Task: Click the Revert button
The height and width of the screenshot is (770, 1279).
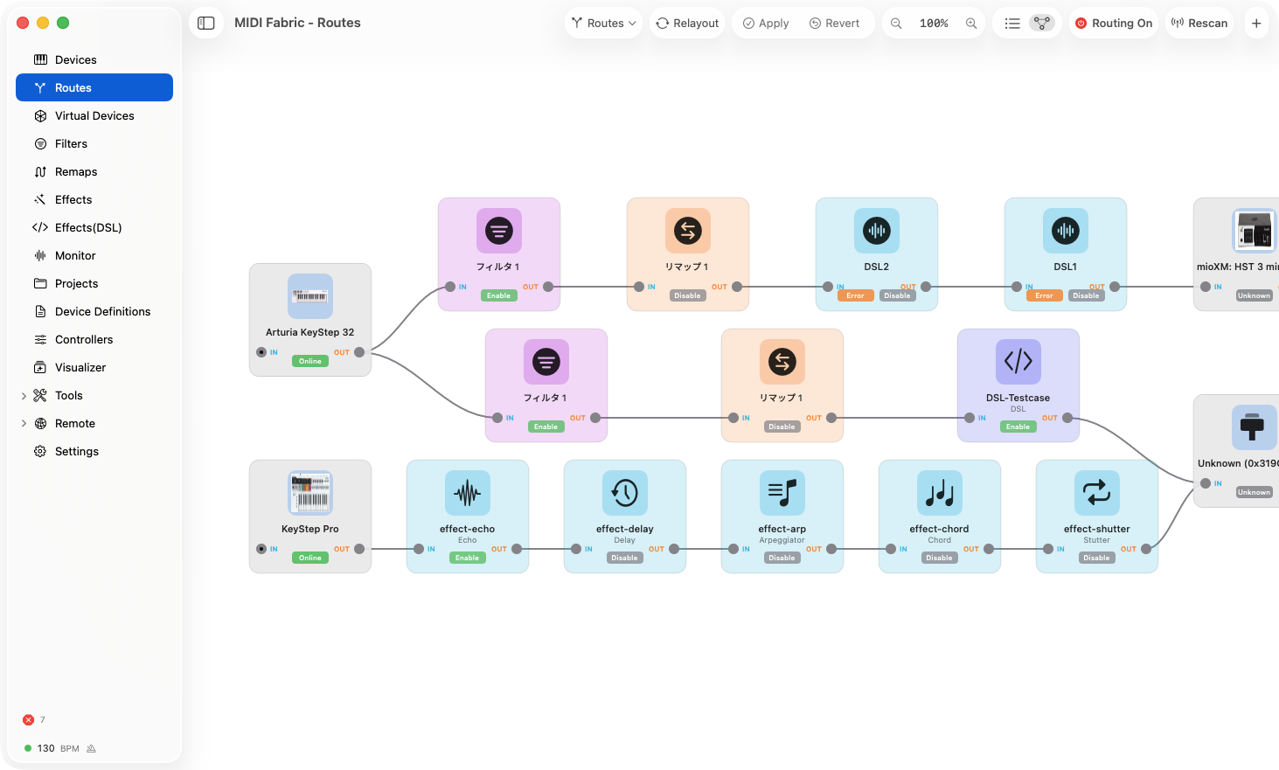Action: pyautogui.click(x=835, y=24)
